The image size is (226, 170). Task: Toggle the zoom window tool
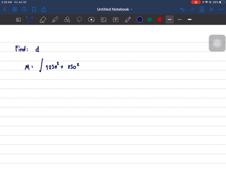[18, 20]
